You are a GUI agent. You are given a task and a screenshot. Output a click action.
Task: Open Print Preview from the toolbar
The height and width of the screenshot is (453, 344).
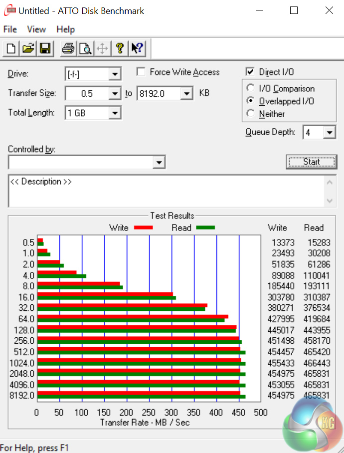pos(85,48)
